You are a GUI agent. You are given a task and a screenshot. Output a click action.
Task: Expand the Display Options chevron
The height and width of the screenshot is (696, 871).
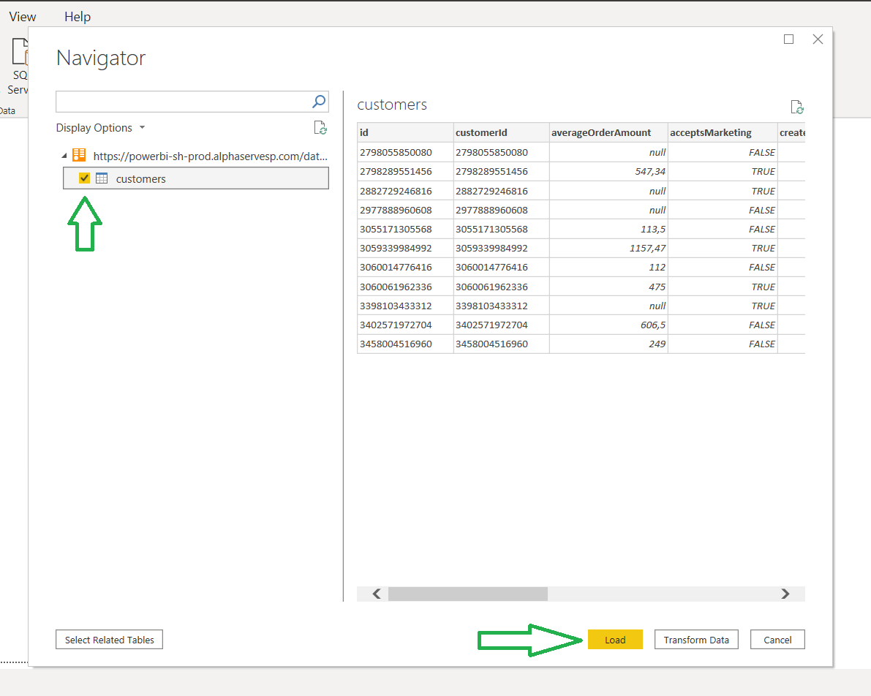pos(142,127)
